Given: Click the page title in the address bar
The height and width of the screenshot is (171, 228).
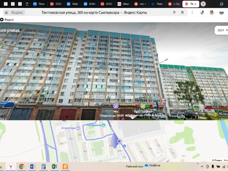Looking at the screenshot, I should tap(94, 13).
